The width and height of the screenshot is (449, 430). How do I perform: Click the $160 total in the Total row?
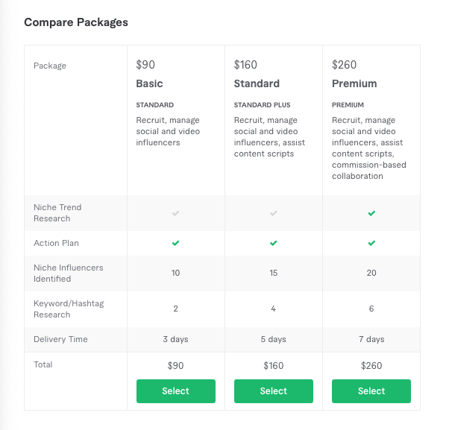pyautogui.click(x=274, y=366)
